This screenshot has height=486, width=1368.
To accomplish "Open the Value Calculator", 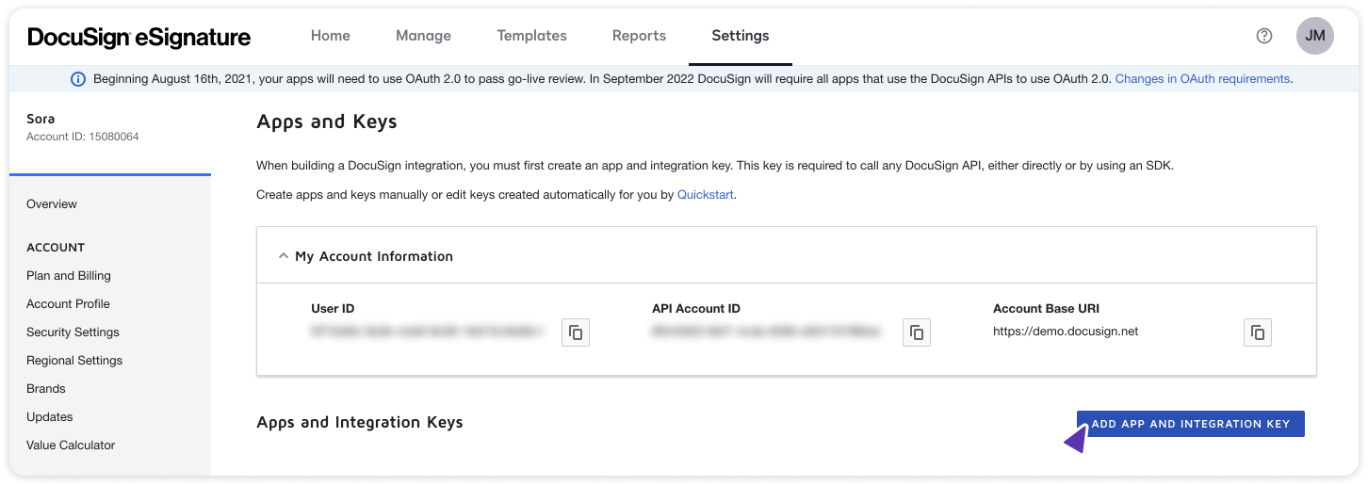I will [x=71, y=445].
